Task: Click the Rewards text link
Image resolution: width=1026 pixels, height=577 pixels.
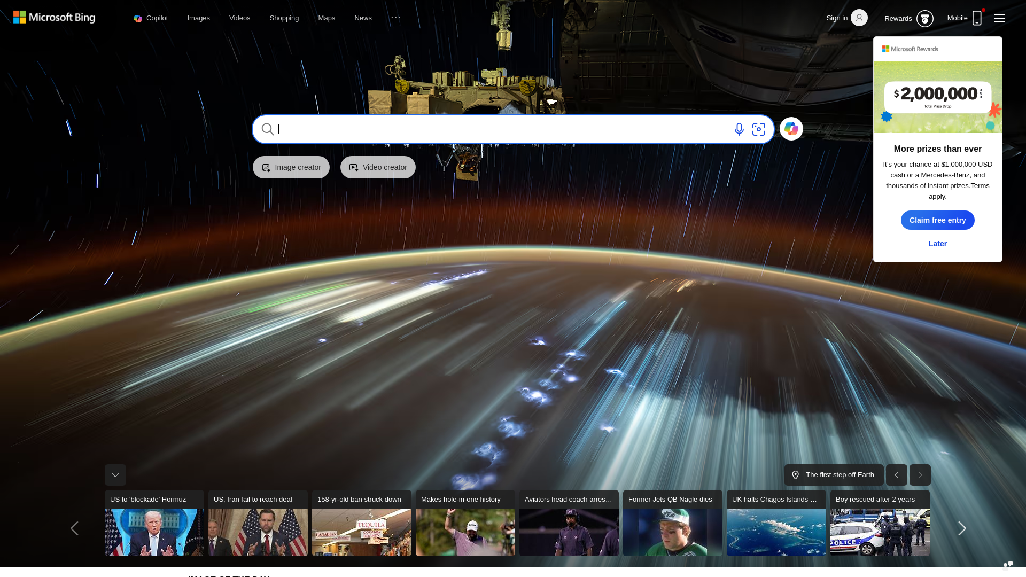Action: point(898,19)
